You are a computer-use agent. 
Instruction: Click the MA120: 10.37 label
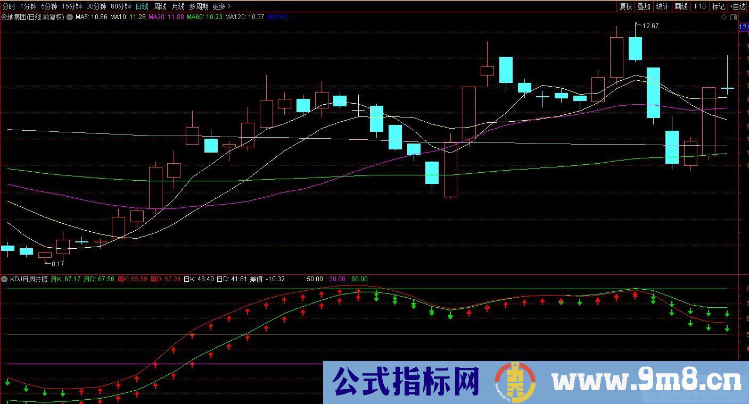[245, 17]
